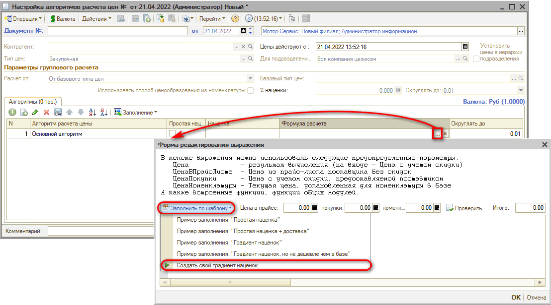This screenshot has height=305, width=551.
Task: Select the Основной алгоритм table cell
Action: tap(98, 133)
